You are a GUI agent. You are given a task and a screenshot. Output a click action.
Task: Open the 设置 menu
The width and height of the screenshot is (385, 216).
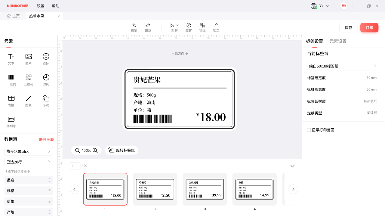point(41,6)
